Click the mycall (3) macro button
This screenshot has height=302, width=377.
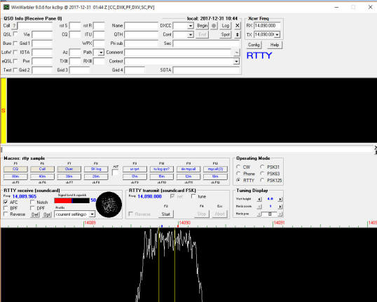click(215, 169)
